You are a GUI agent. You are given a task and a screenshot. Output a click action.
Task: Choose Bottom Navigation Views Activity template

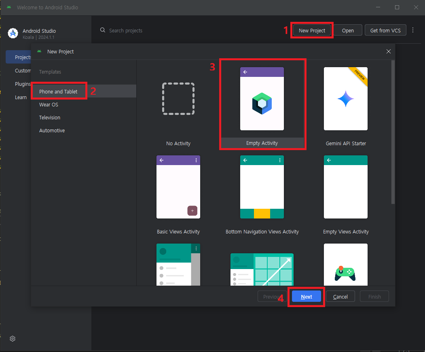click(262, 187)
